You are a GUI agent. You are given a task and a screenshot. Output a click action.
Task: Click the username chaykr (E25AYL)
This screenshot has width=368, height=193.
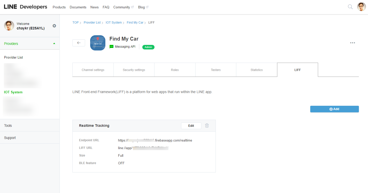click(31, 28)
